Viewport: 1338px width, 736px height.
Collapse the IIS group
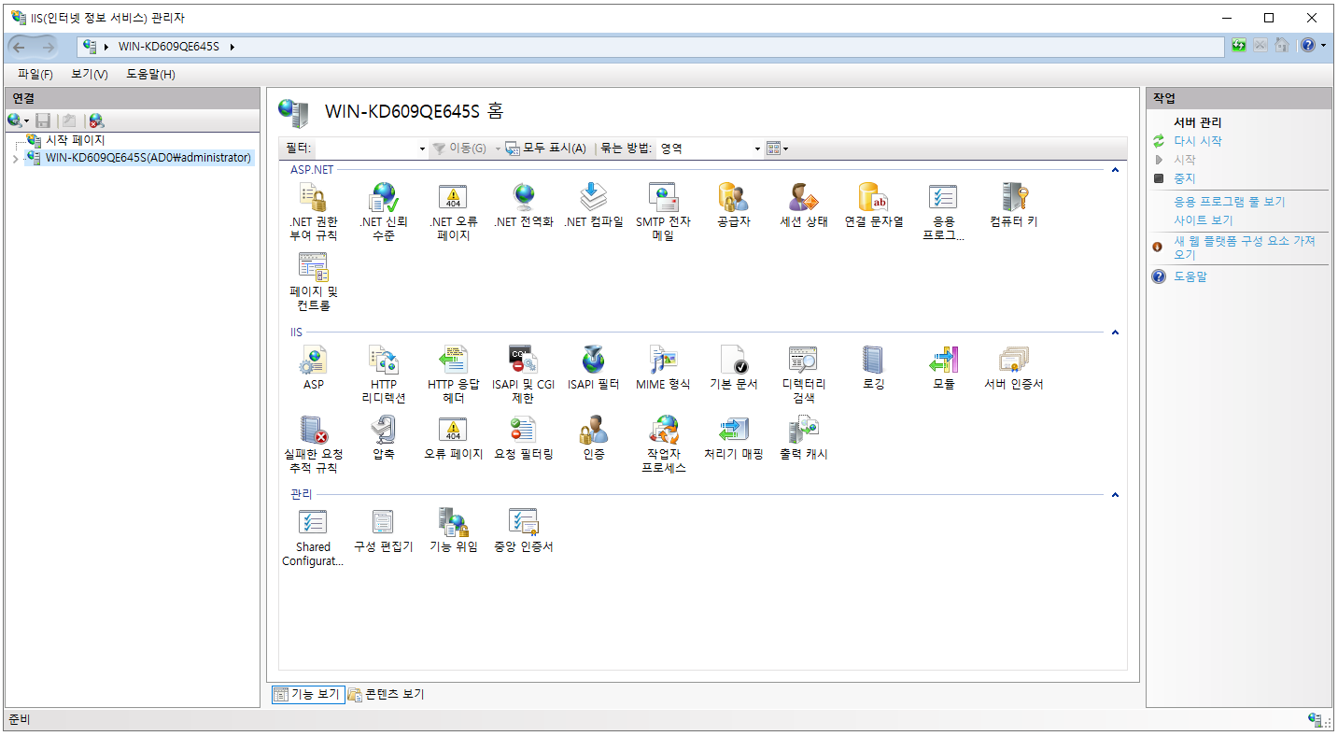click(x=1114, y=333)
